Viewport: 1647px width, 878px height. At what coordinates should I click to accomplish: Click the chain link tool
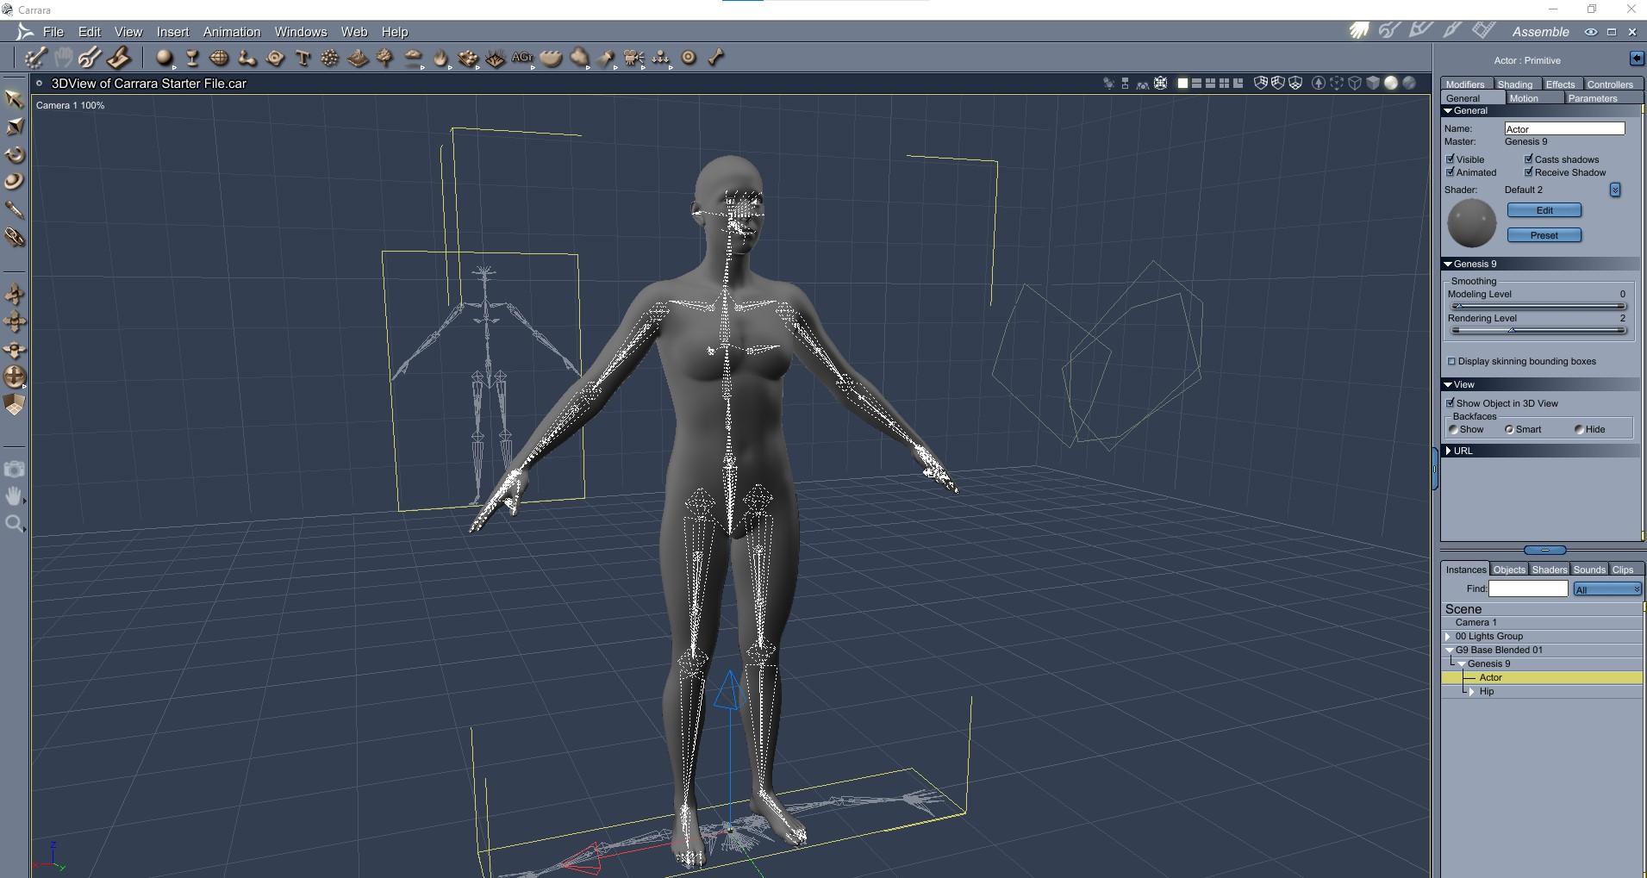coord(15,237)
